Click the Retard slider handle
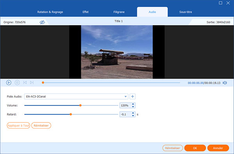 (71, 114)
